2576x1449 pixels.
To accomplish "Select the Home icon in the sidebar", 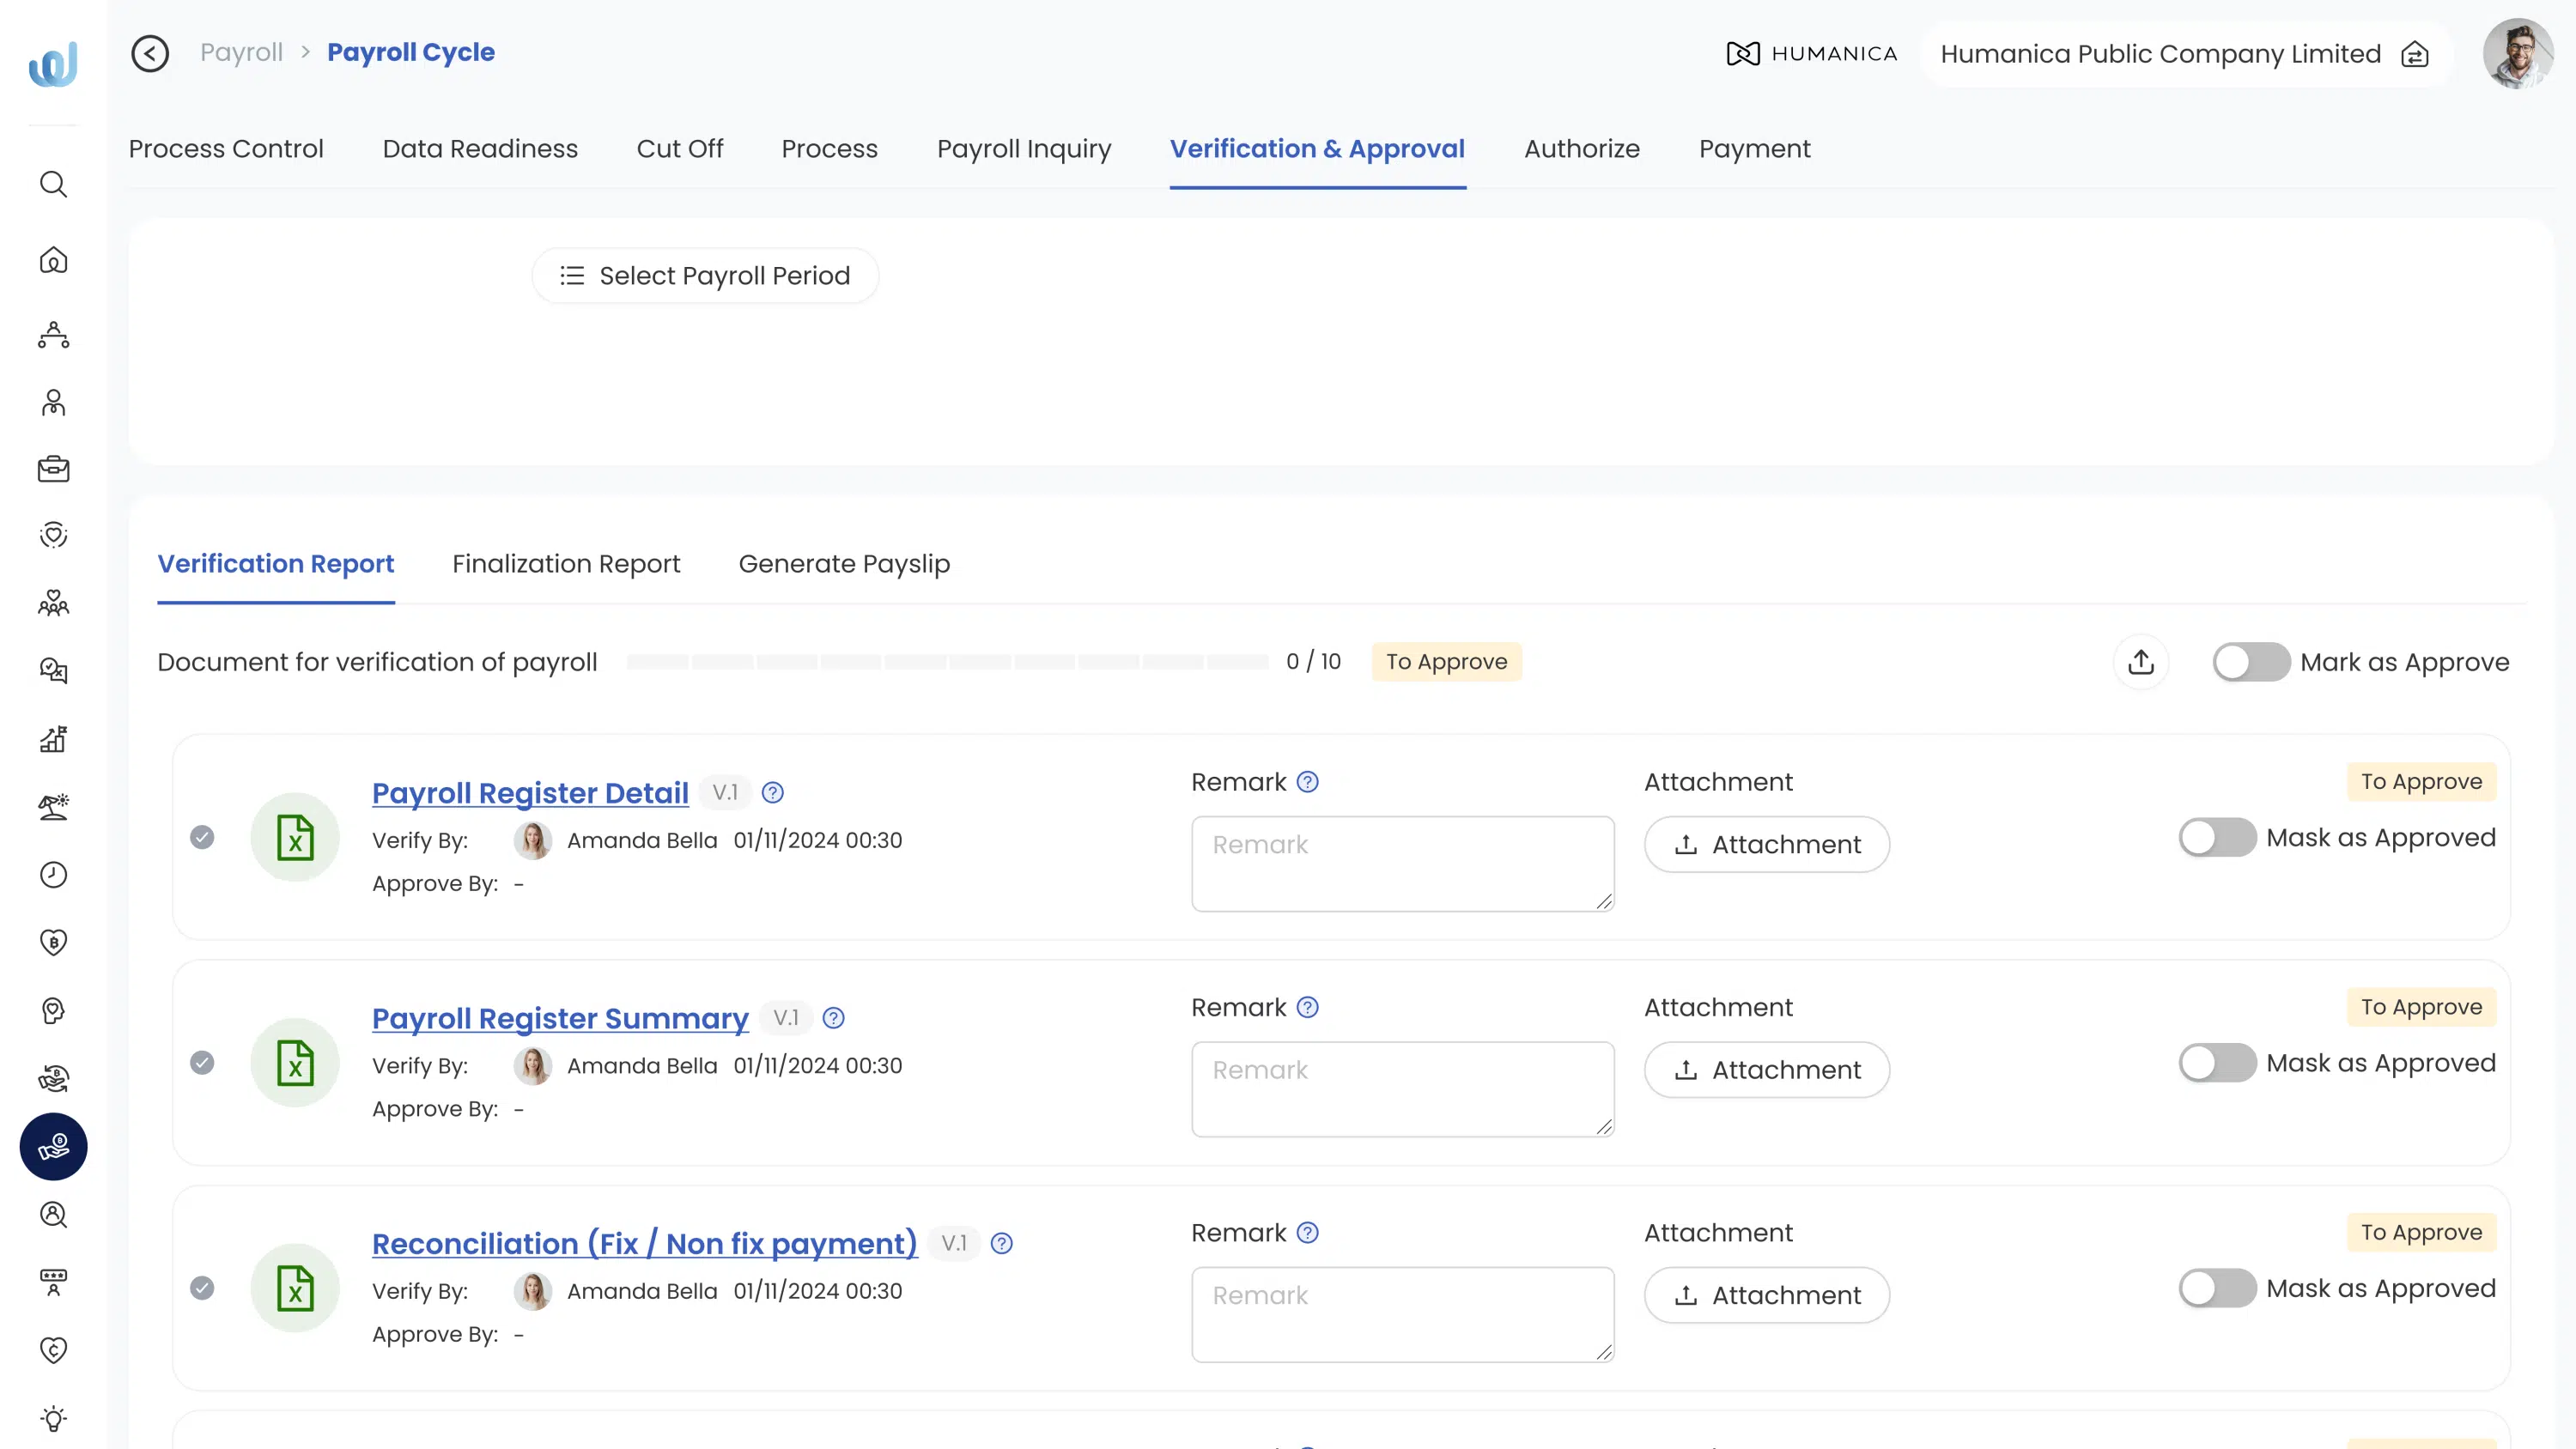I will [x=53, y=260].
